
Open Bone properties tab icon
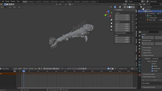[x=139, y=68]
